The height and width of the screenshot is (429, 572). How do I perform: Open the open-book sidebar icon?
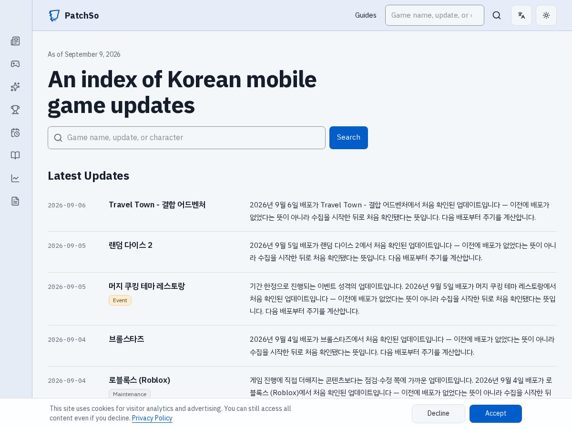pyautogui.click(x=15, y=155)
